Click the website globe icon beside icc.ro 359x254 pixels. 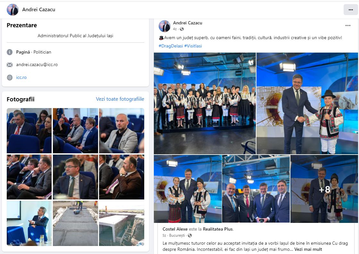(x=10, y=77)
